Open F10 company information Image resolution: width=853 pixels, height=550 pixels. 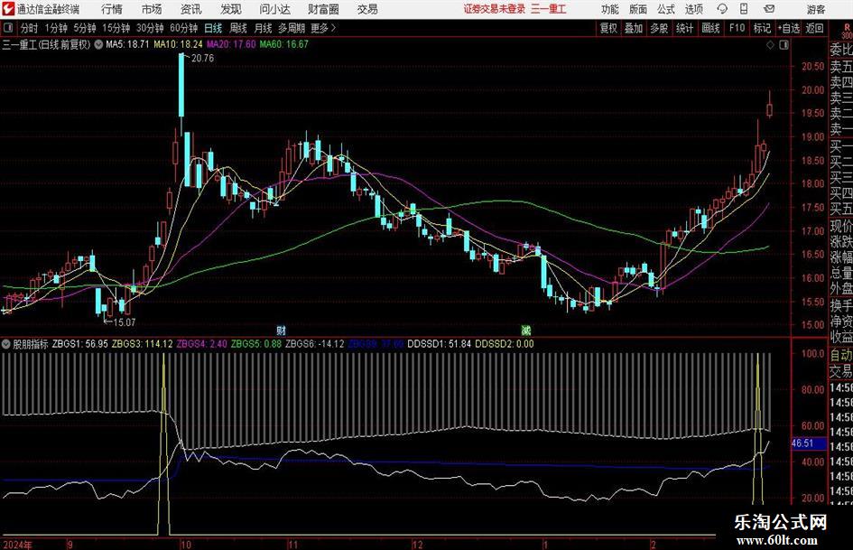pyautogui.click(x=737, y=28)
